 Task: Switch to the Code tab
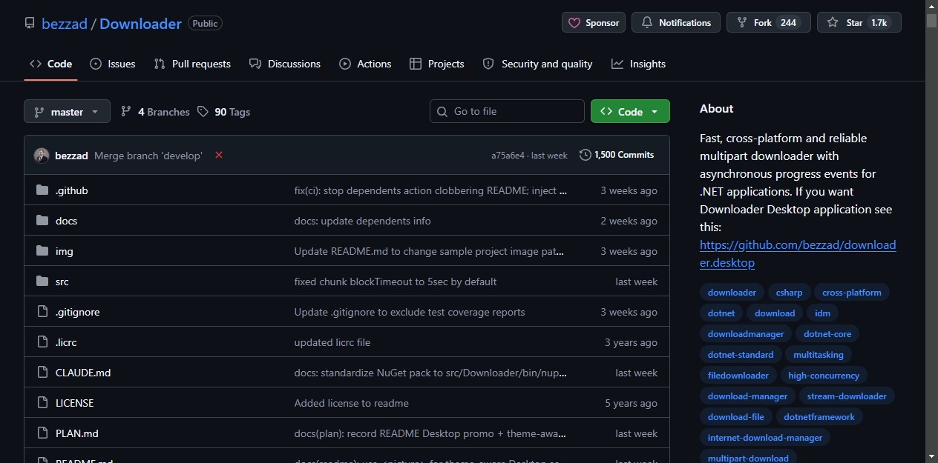pyautogui.click(x=50, y=64)
